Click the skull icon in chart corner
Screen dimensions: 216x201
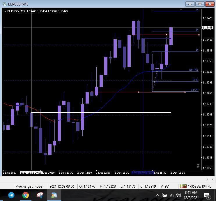[x=198, y=166]
